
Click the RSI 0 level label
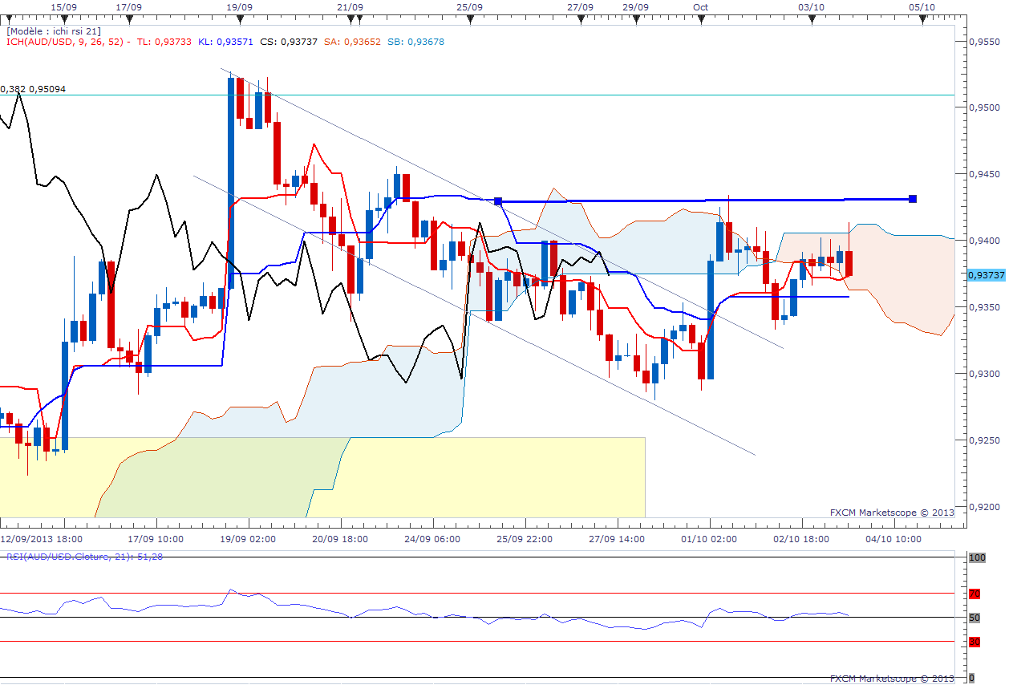tap(971, 678)
